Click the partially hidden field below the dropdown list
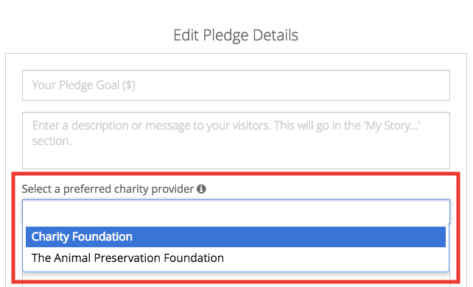 pos(236,279)
